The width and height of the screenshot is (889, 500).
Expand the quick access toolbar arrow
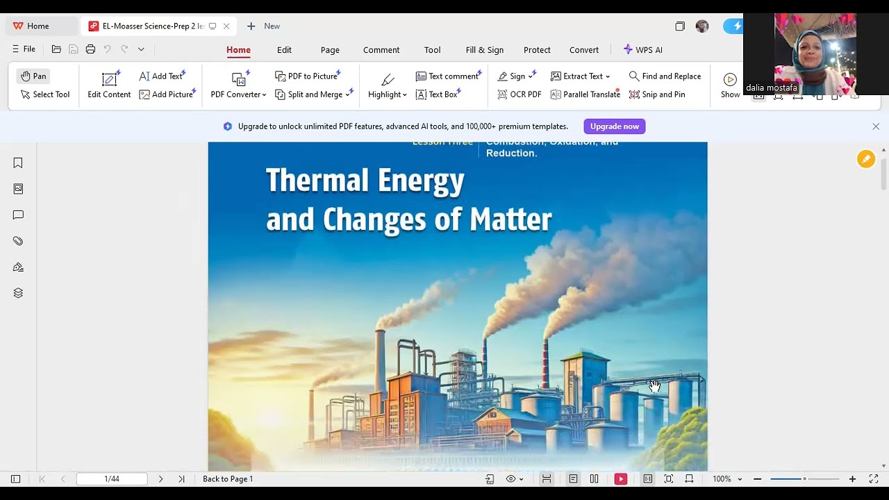tap(141, 49)
